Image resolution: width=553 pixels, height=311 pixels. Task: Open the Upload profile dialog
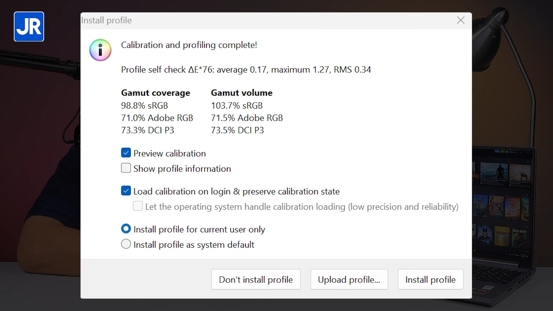pyautogui.click(x=349, y=279)
